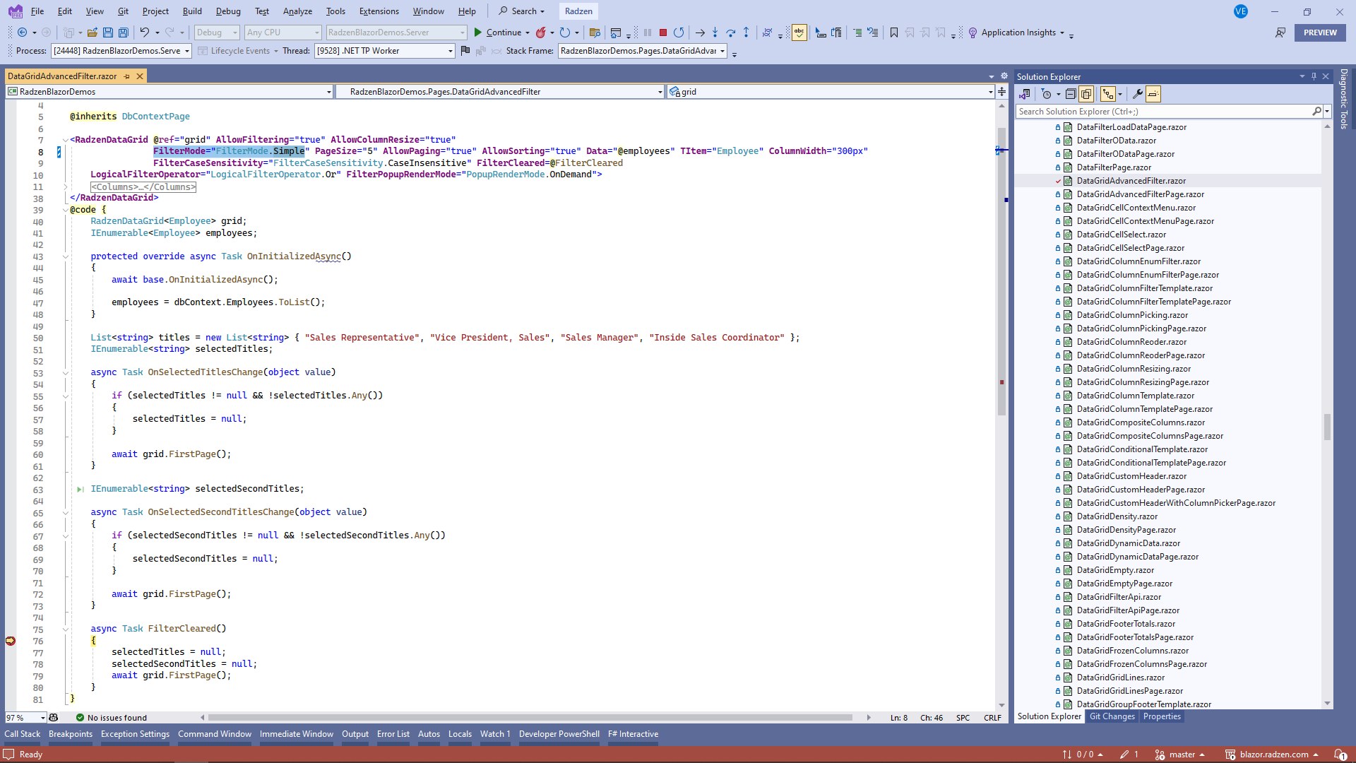Click the Save All toolbar icon
Viewport: 1356px width, 763px height.
click(x=124, y=32)
